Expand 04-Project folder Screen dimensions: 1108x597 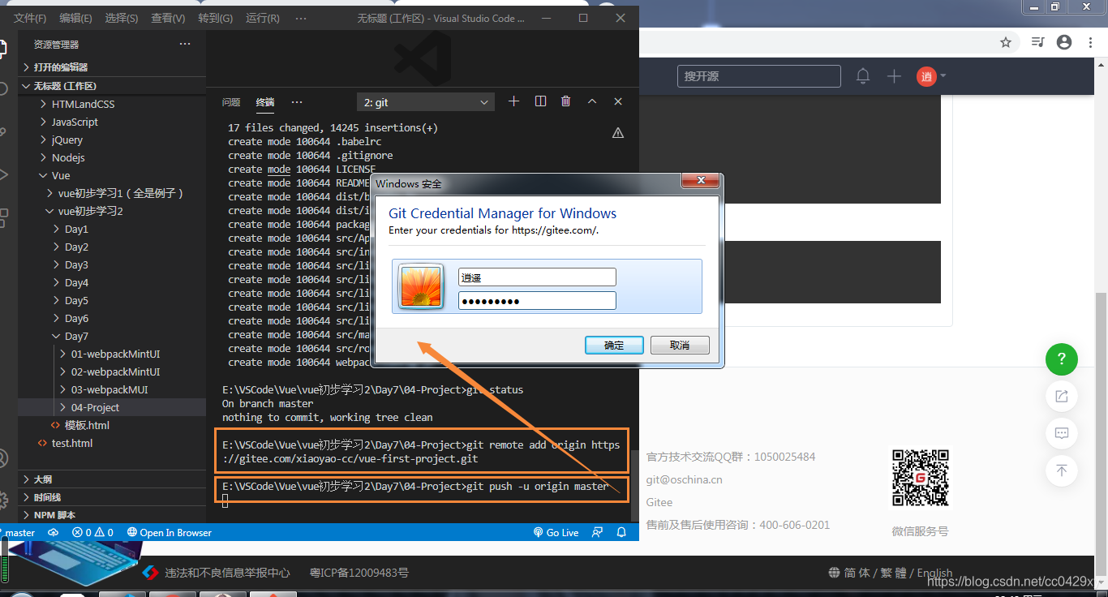pos(113,407)
